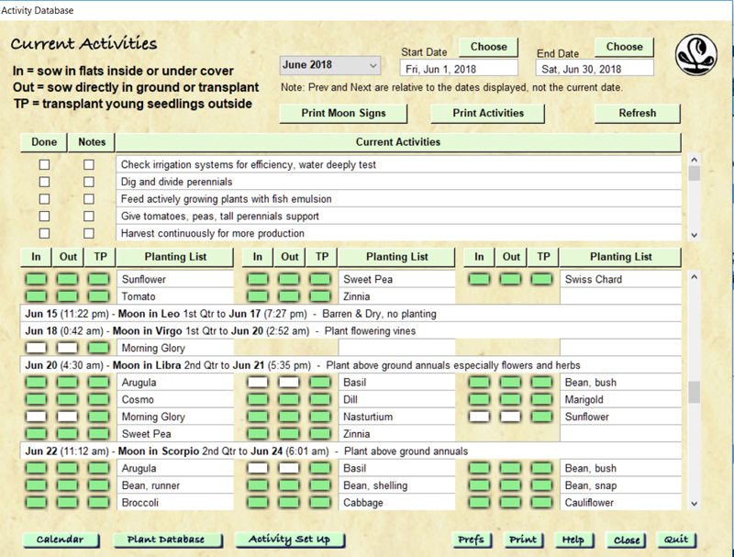734x557 pixels.
Task: Click the Quit button
Action: coord(676,540)
